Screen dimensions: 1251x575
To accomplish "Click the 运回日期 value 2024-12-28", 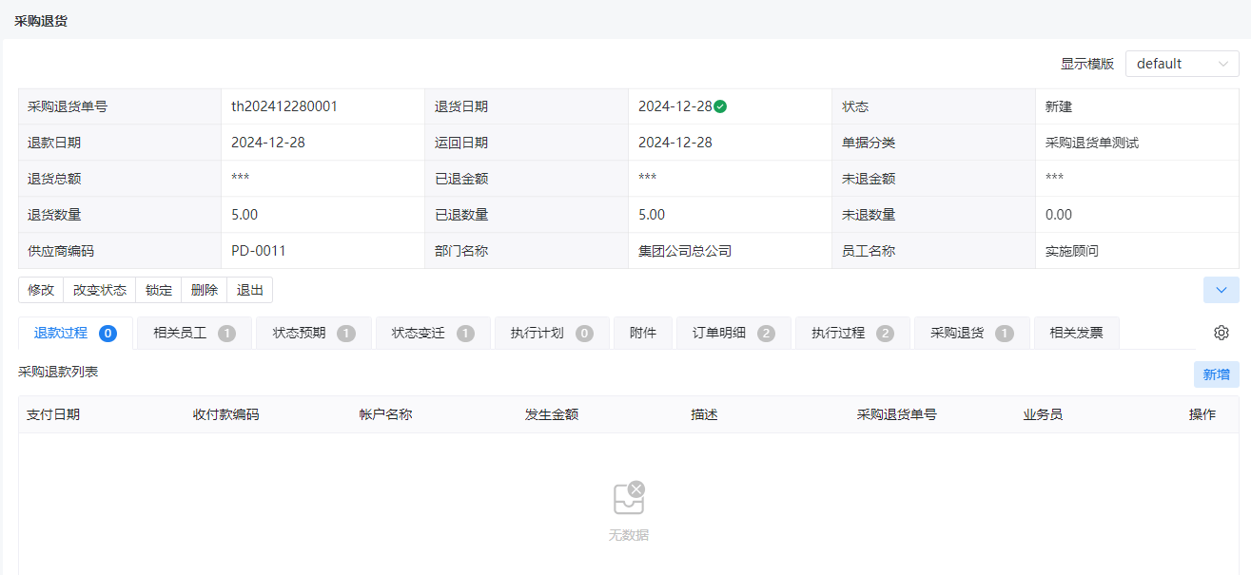I will tap(675, 143).
